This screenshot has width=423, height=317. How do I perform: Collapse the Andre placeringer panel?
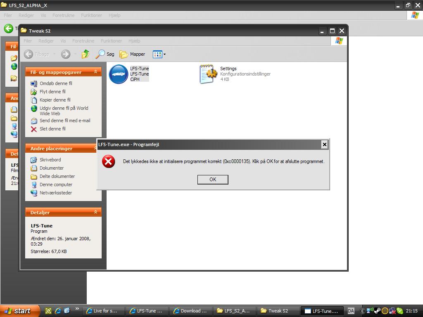click(95, 148)
